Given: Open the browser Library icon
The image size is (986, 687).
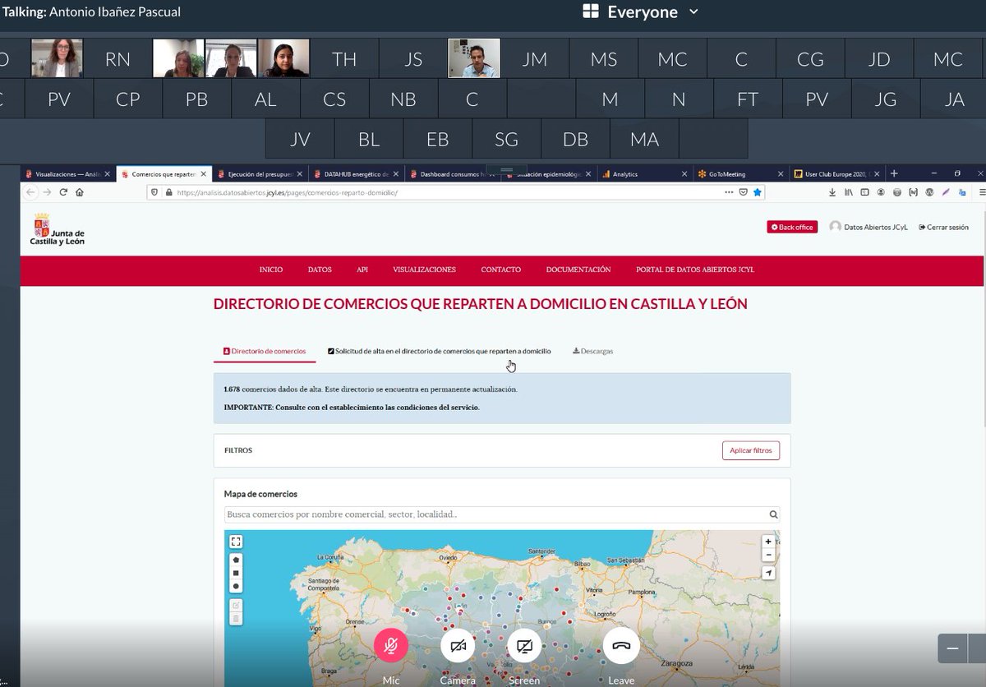Looking at the screenshot, I should (x=848, y=191).
